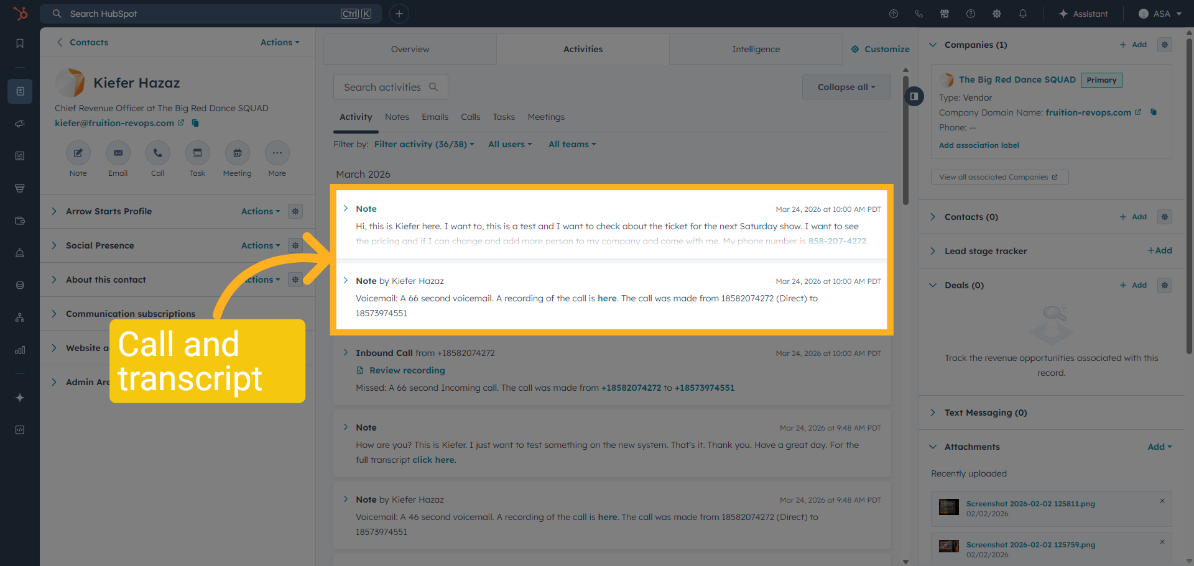1194x566 pixels.
Task: Open the CRM contacts icon in sidebar
Action: pos(20,91)
